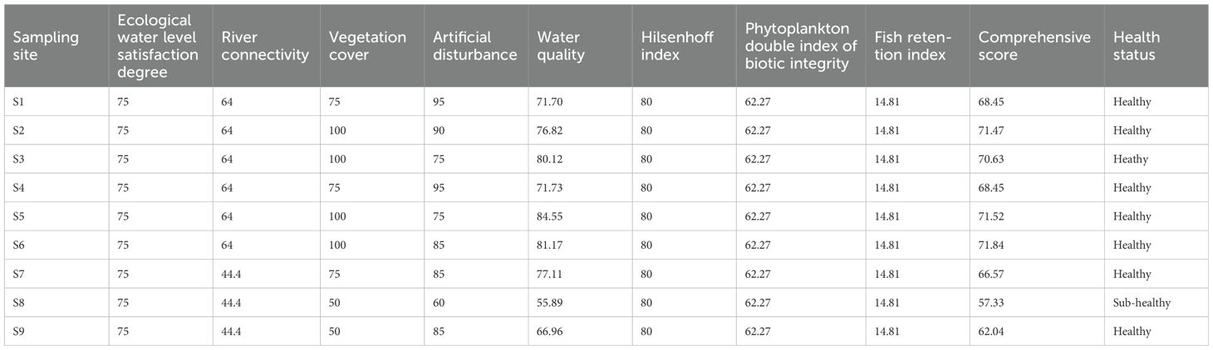1213x350 pixels.
Task: Select Phytoplankton double index header cell
Action: click(x=800, y=46)
